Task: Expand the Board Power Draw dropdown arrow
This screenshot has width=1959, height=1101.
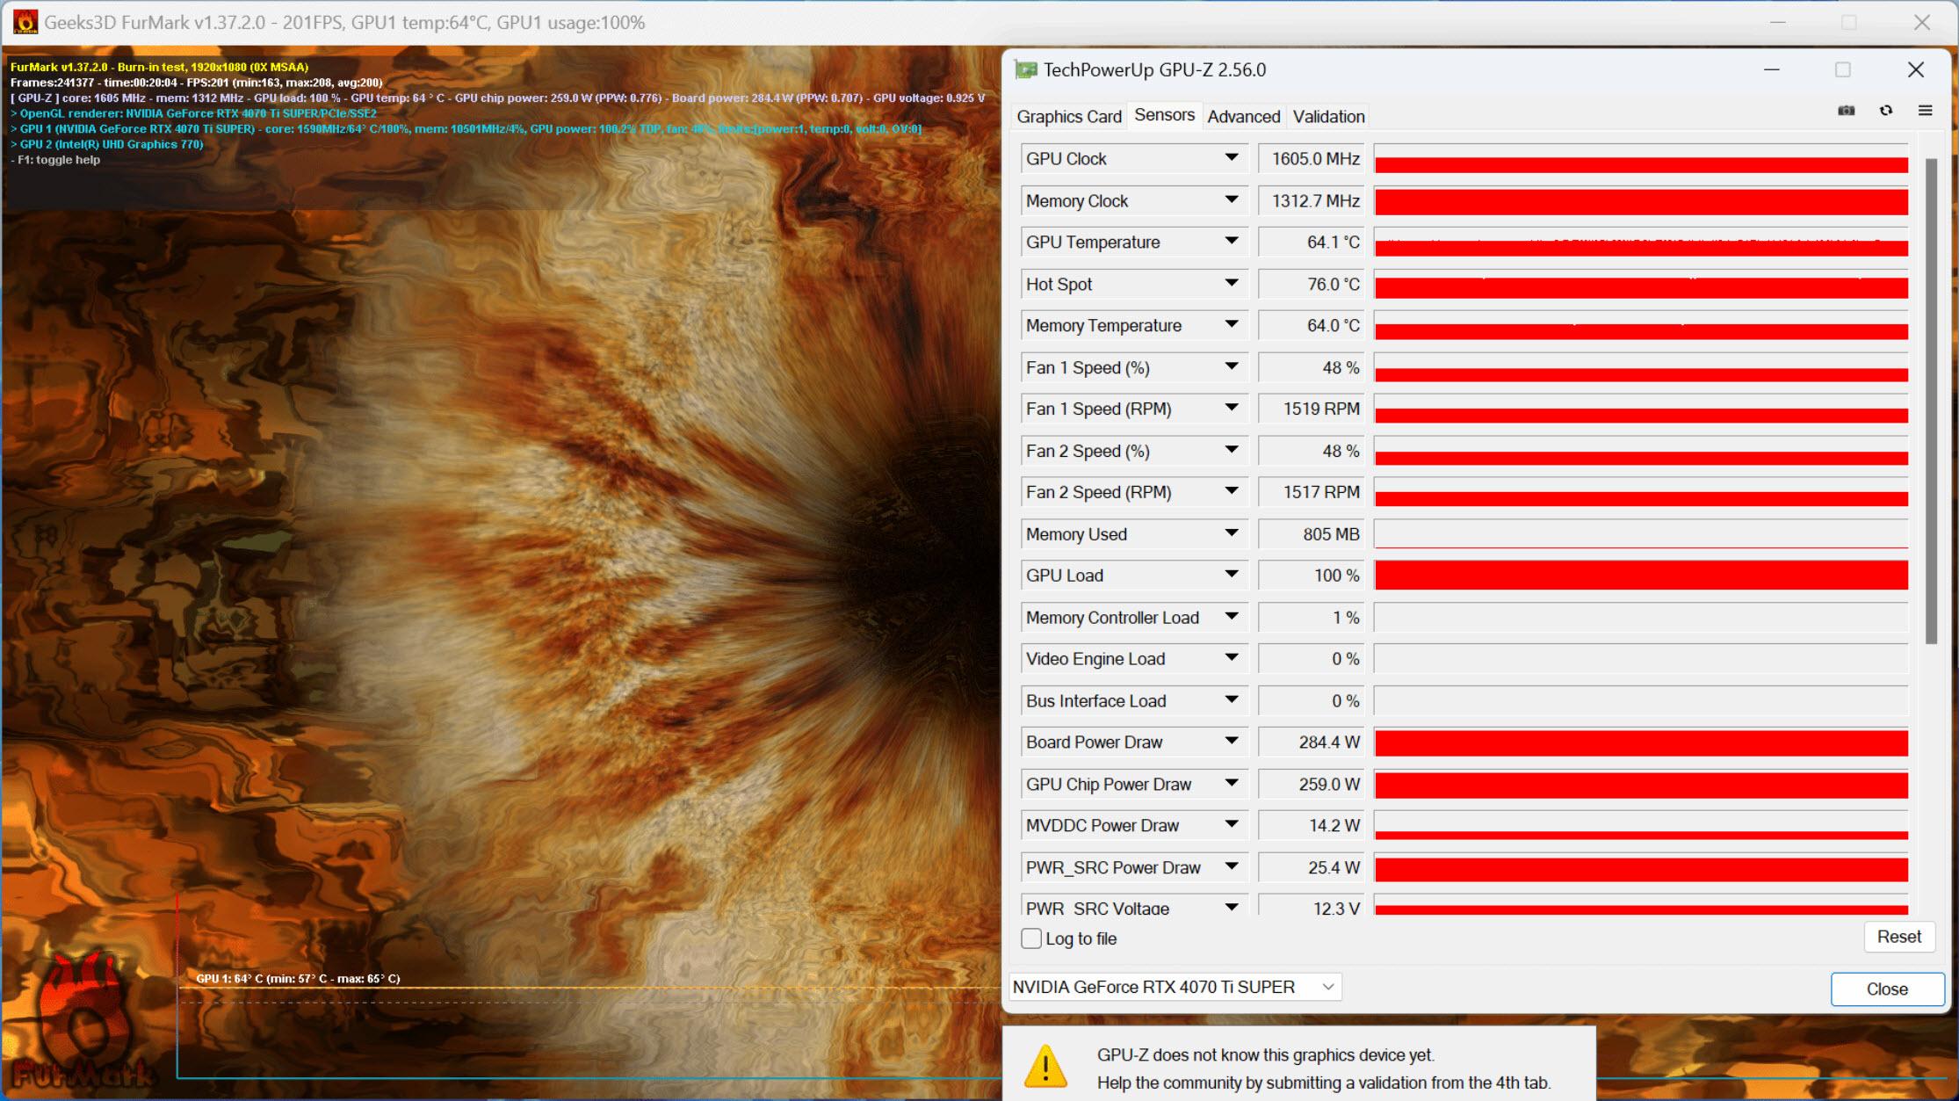Action: tap(1231, 740)
